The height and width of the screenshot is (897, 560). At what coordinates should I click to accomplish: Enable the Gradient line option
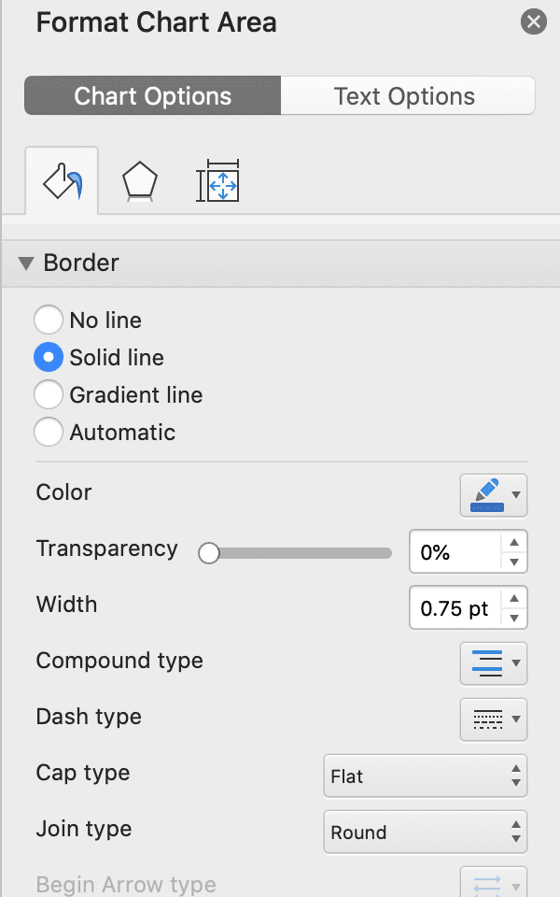click(x=49, y=394)
